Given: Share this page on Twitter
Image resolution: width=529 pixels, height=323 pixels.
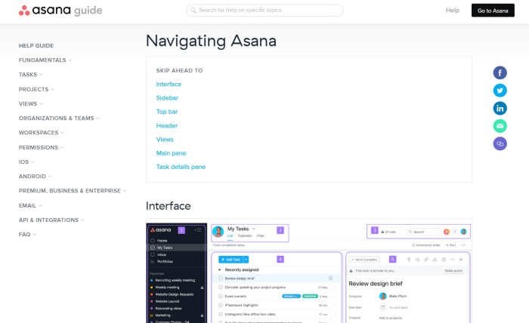Looking at the screenshot, I should point(500,91).
